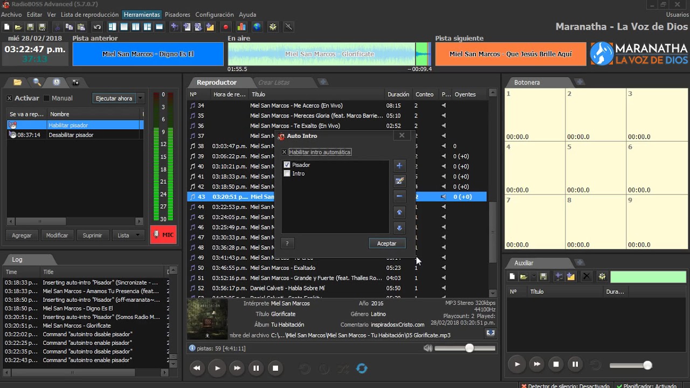Click the main player pause button
Image resolution: width=690 pixels, height=388 pixels.
pos(256,369)
